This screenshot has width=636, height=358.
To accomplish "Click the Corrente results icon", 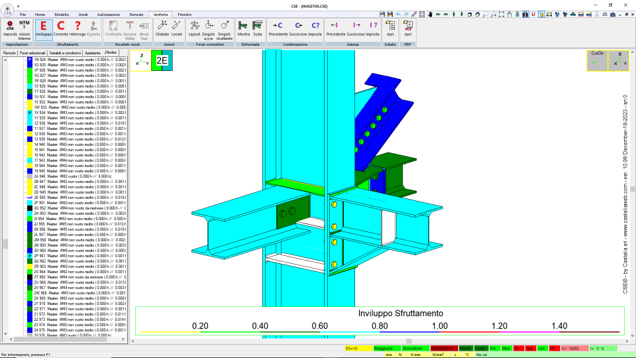I will coord(61,29).
